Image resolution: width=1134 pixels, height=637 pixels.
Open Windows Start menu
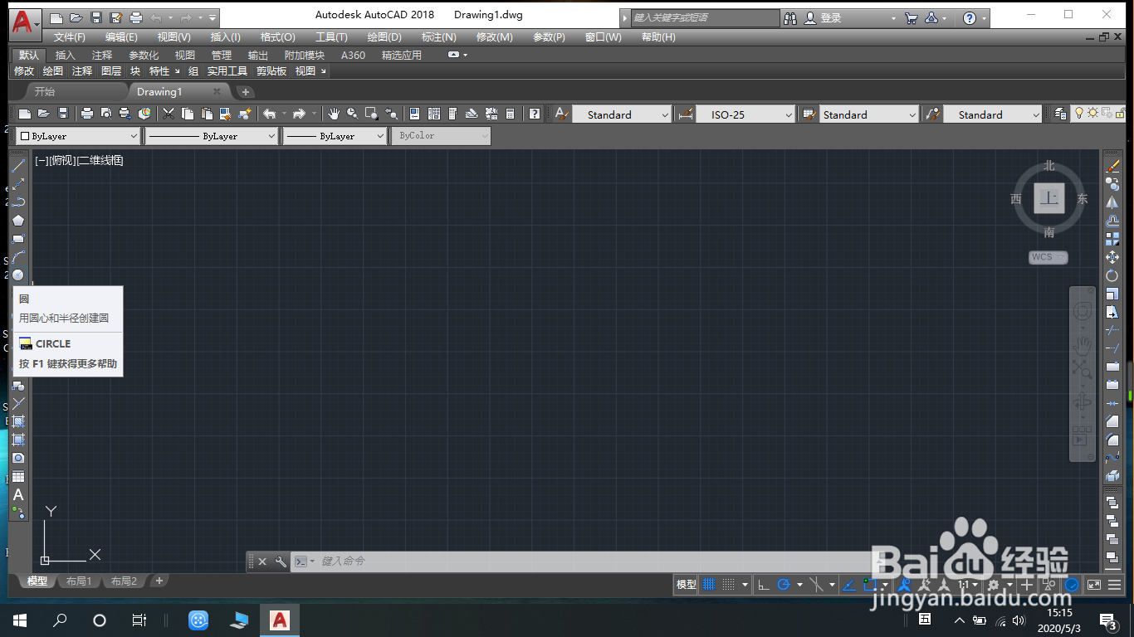coord(20,620)
